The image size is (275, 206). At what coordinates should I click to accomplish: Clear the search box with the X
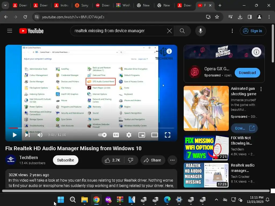click(x=169, y=31)
